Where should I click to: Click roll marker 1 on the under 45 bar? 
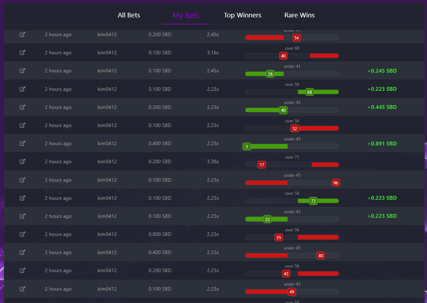point(247,147)
